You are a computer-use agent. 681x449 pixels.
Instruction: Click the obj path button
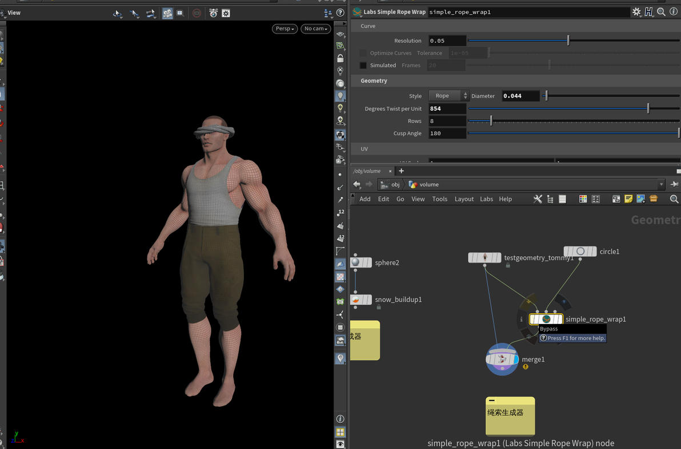click(x=391, y=185)
